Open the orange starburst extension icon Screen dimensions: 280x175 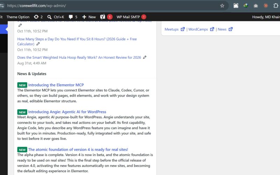click(266, 6)
